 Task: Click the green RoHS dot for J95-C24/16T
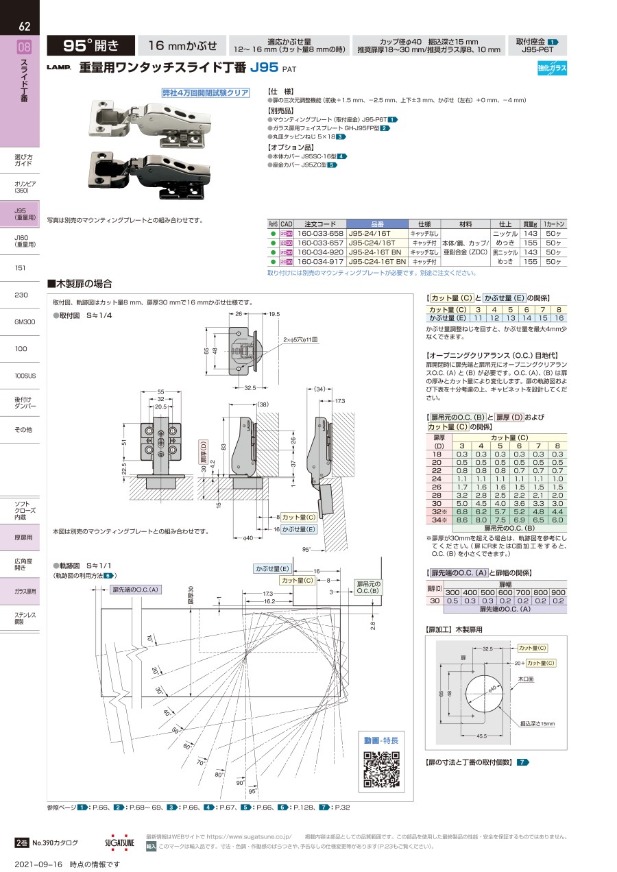[x=273, y=243]
